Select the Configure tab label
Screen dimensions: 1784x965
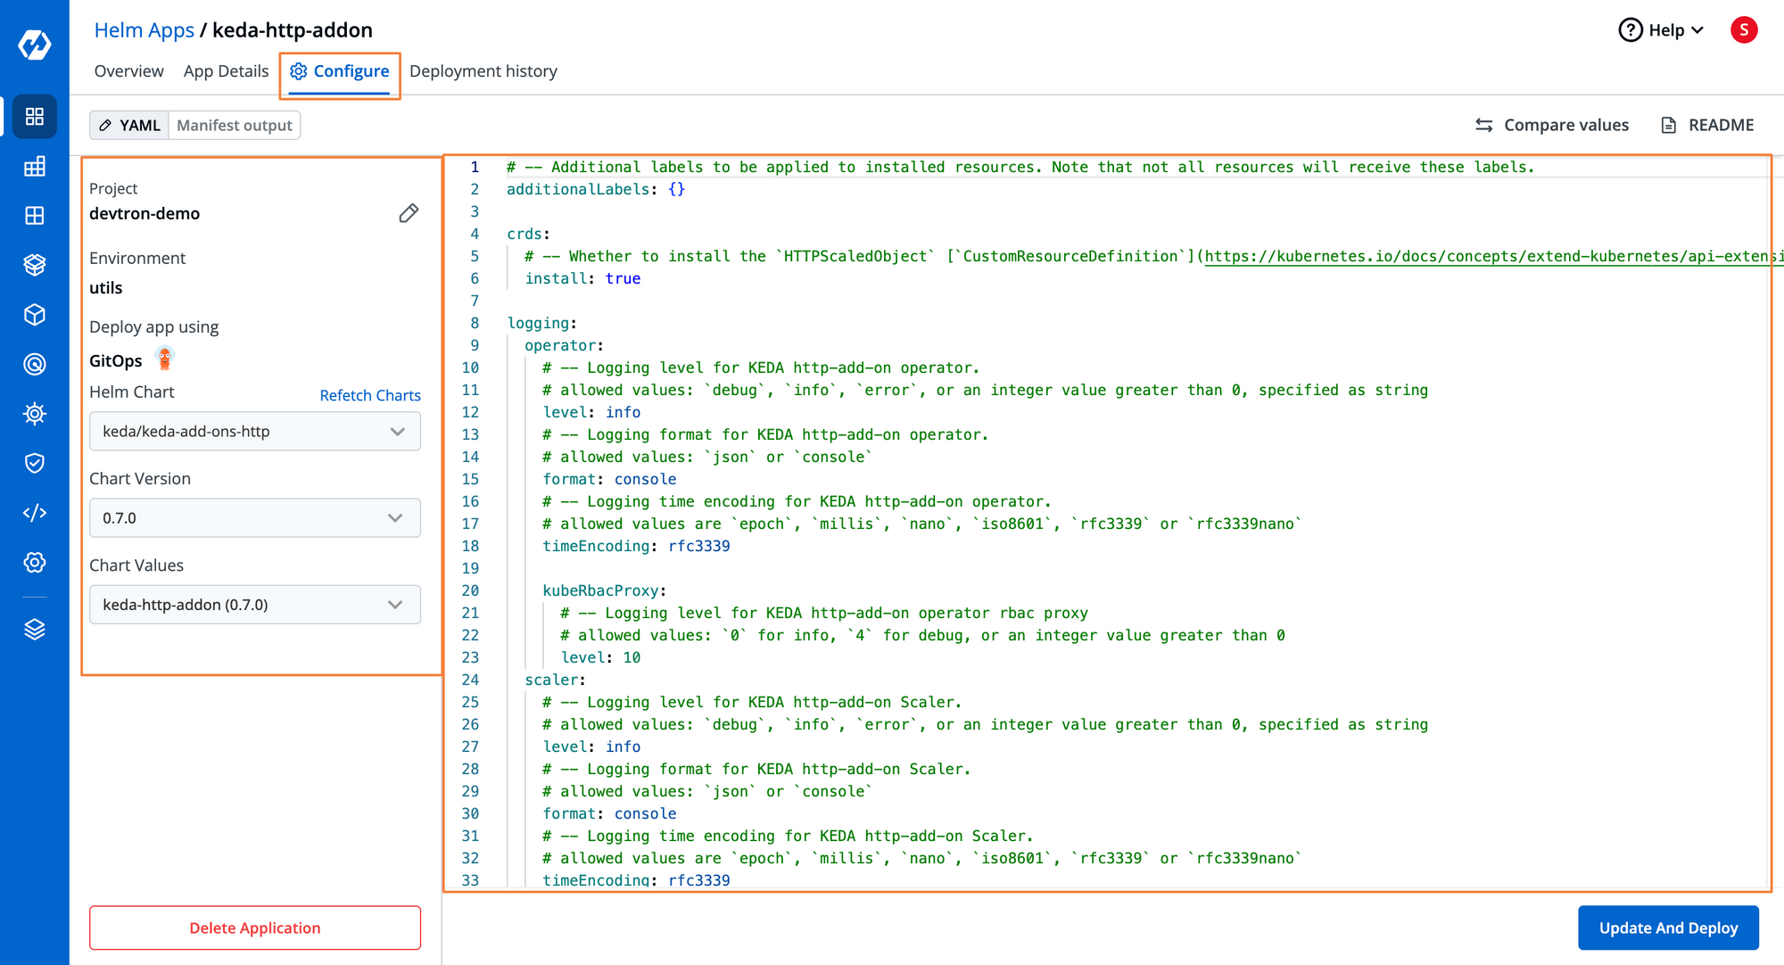tap(351, 71)
